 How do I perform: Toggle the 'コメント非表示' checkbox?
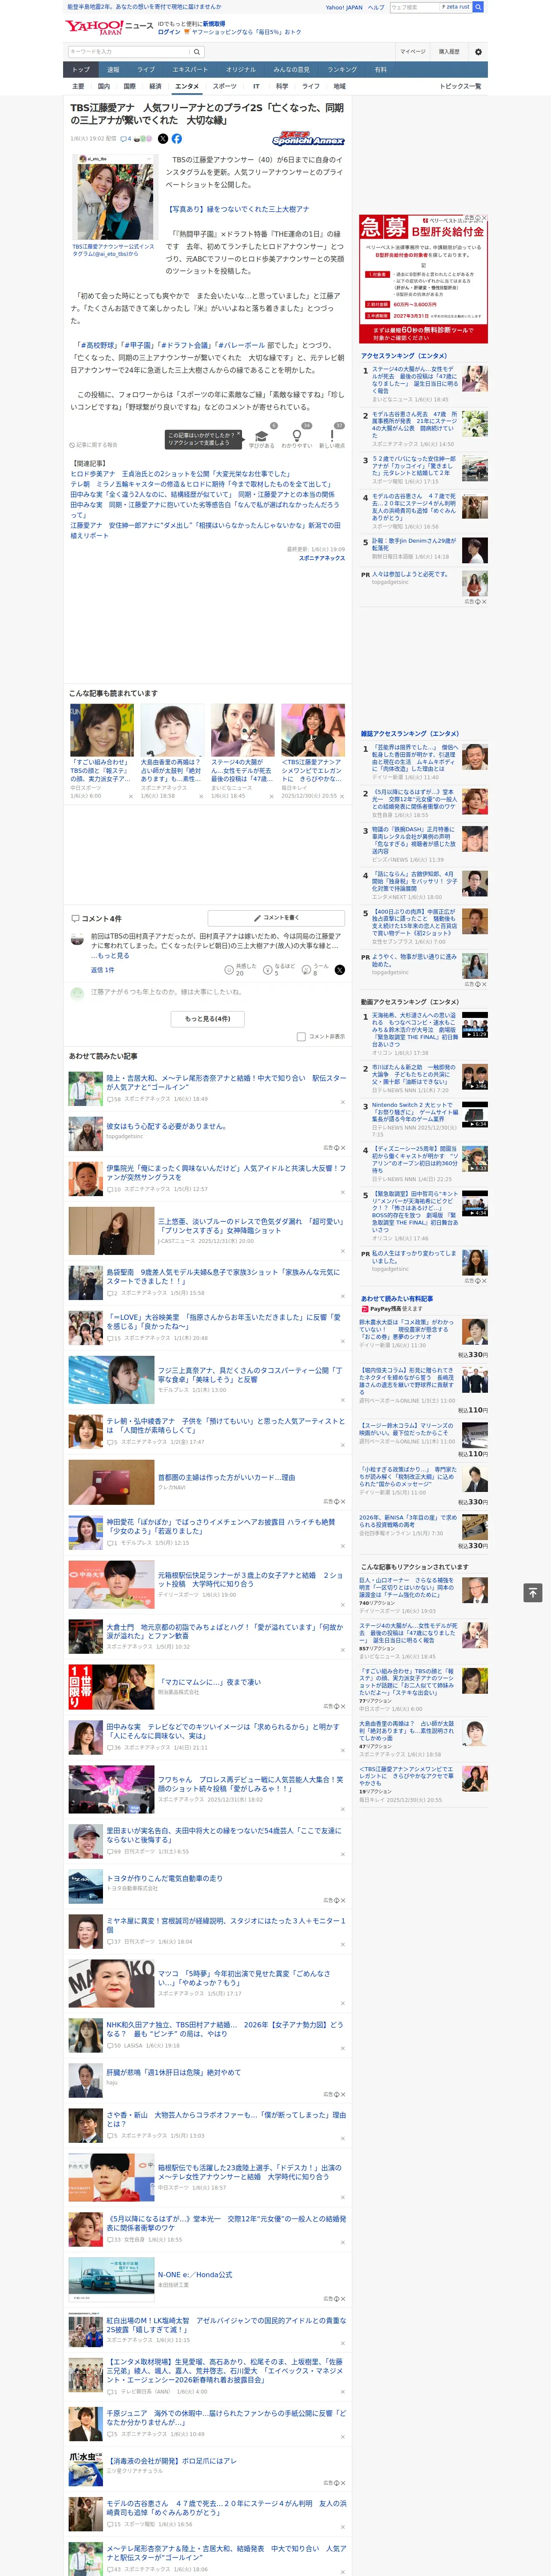coord(301,1037)
